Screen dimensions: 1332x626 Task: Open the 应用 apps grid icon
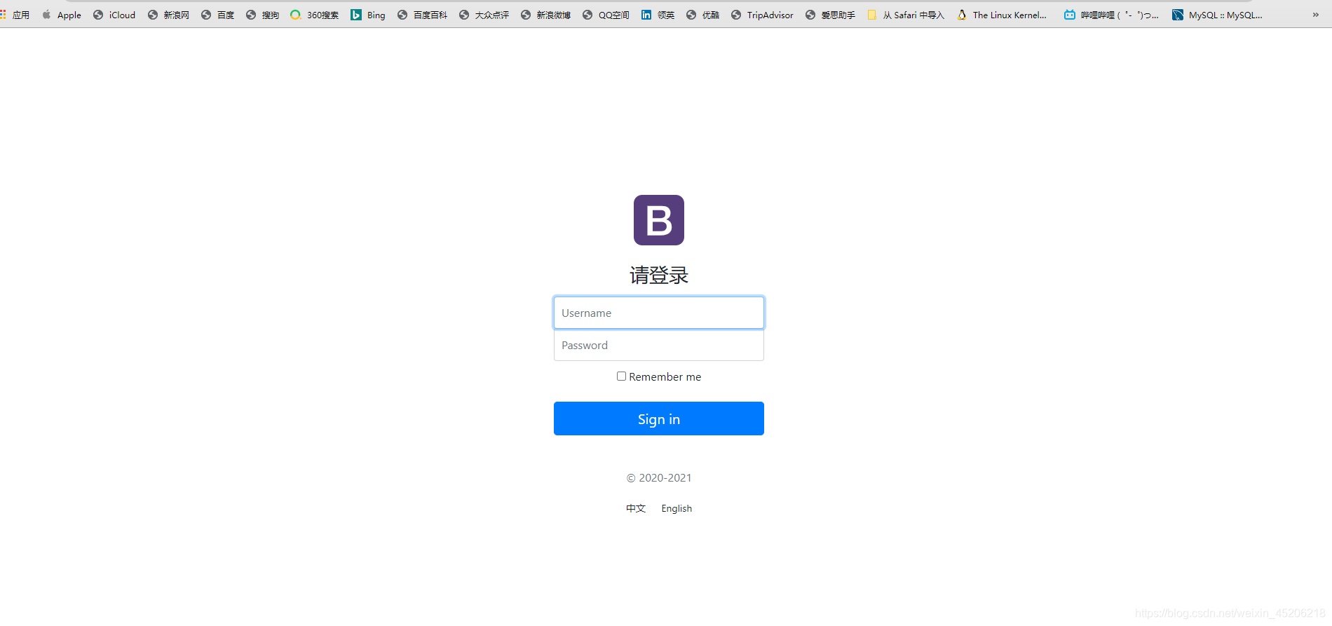pos(3,15)
